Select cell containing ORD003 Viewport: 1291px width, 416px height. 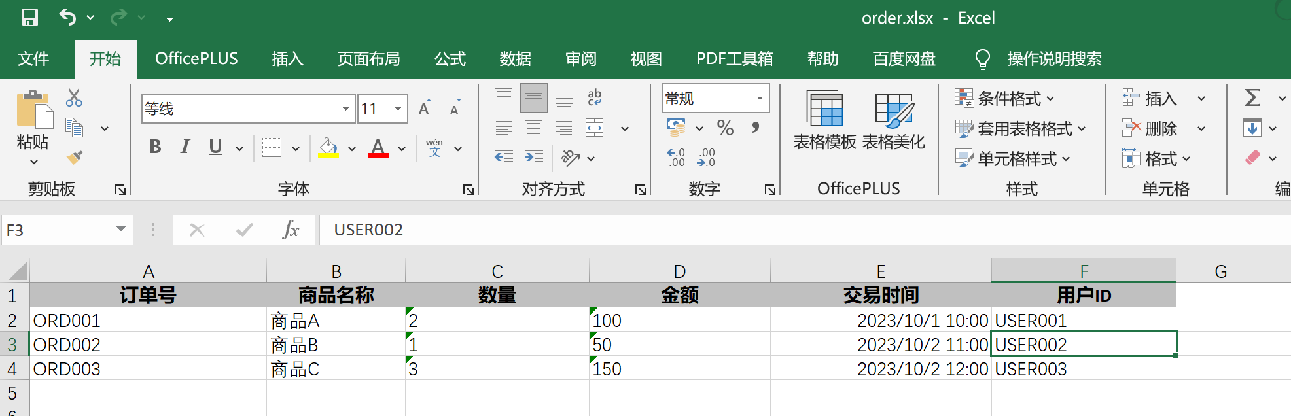click(x=148, y=369)
